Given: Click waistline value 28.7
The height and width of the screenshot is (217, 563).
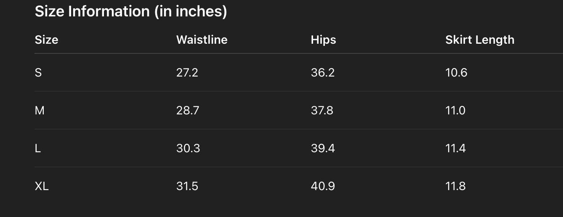Looking at the screenshot, I should [x=187, y=111].
